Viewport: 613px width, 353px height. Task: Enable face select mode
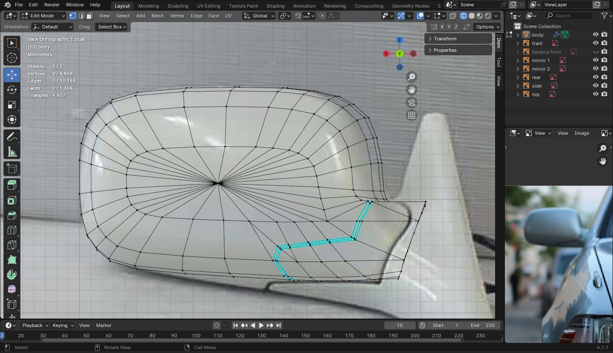click(x=89, y=16)
